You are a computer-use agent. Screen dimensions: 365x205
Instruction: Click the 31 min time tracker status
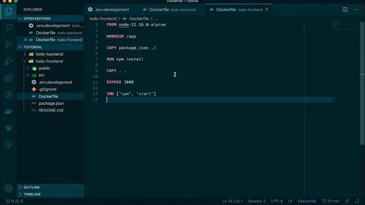click(330, 201)
